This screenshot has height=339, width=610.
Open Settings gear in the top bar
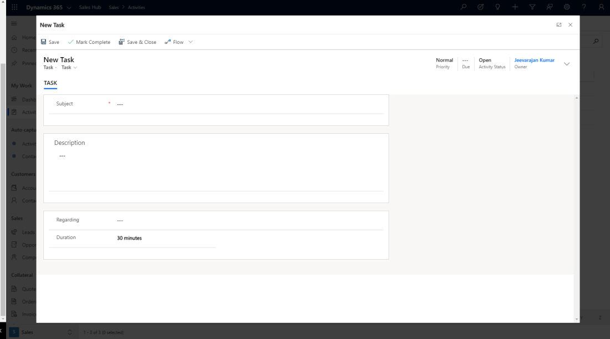pos(567,7)
